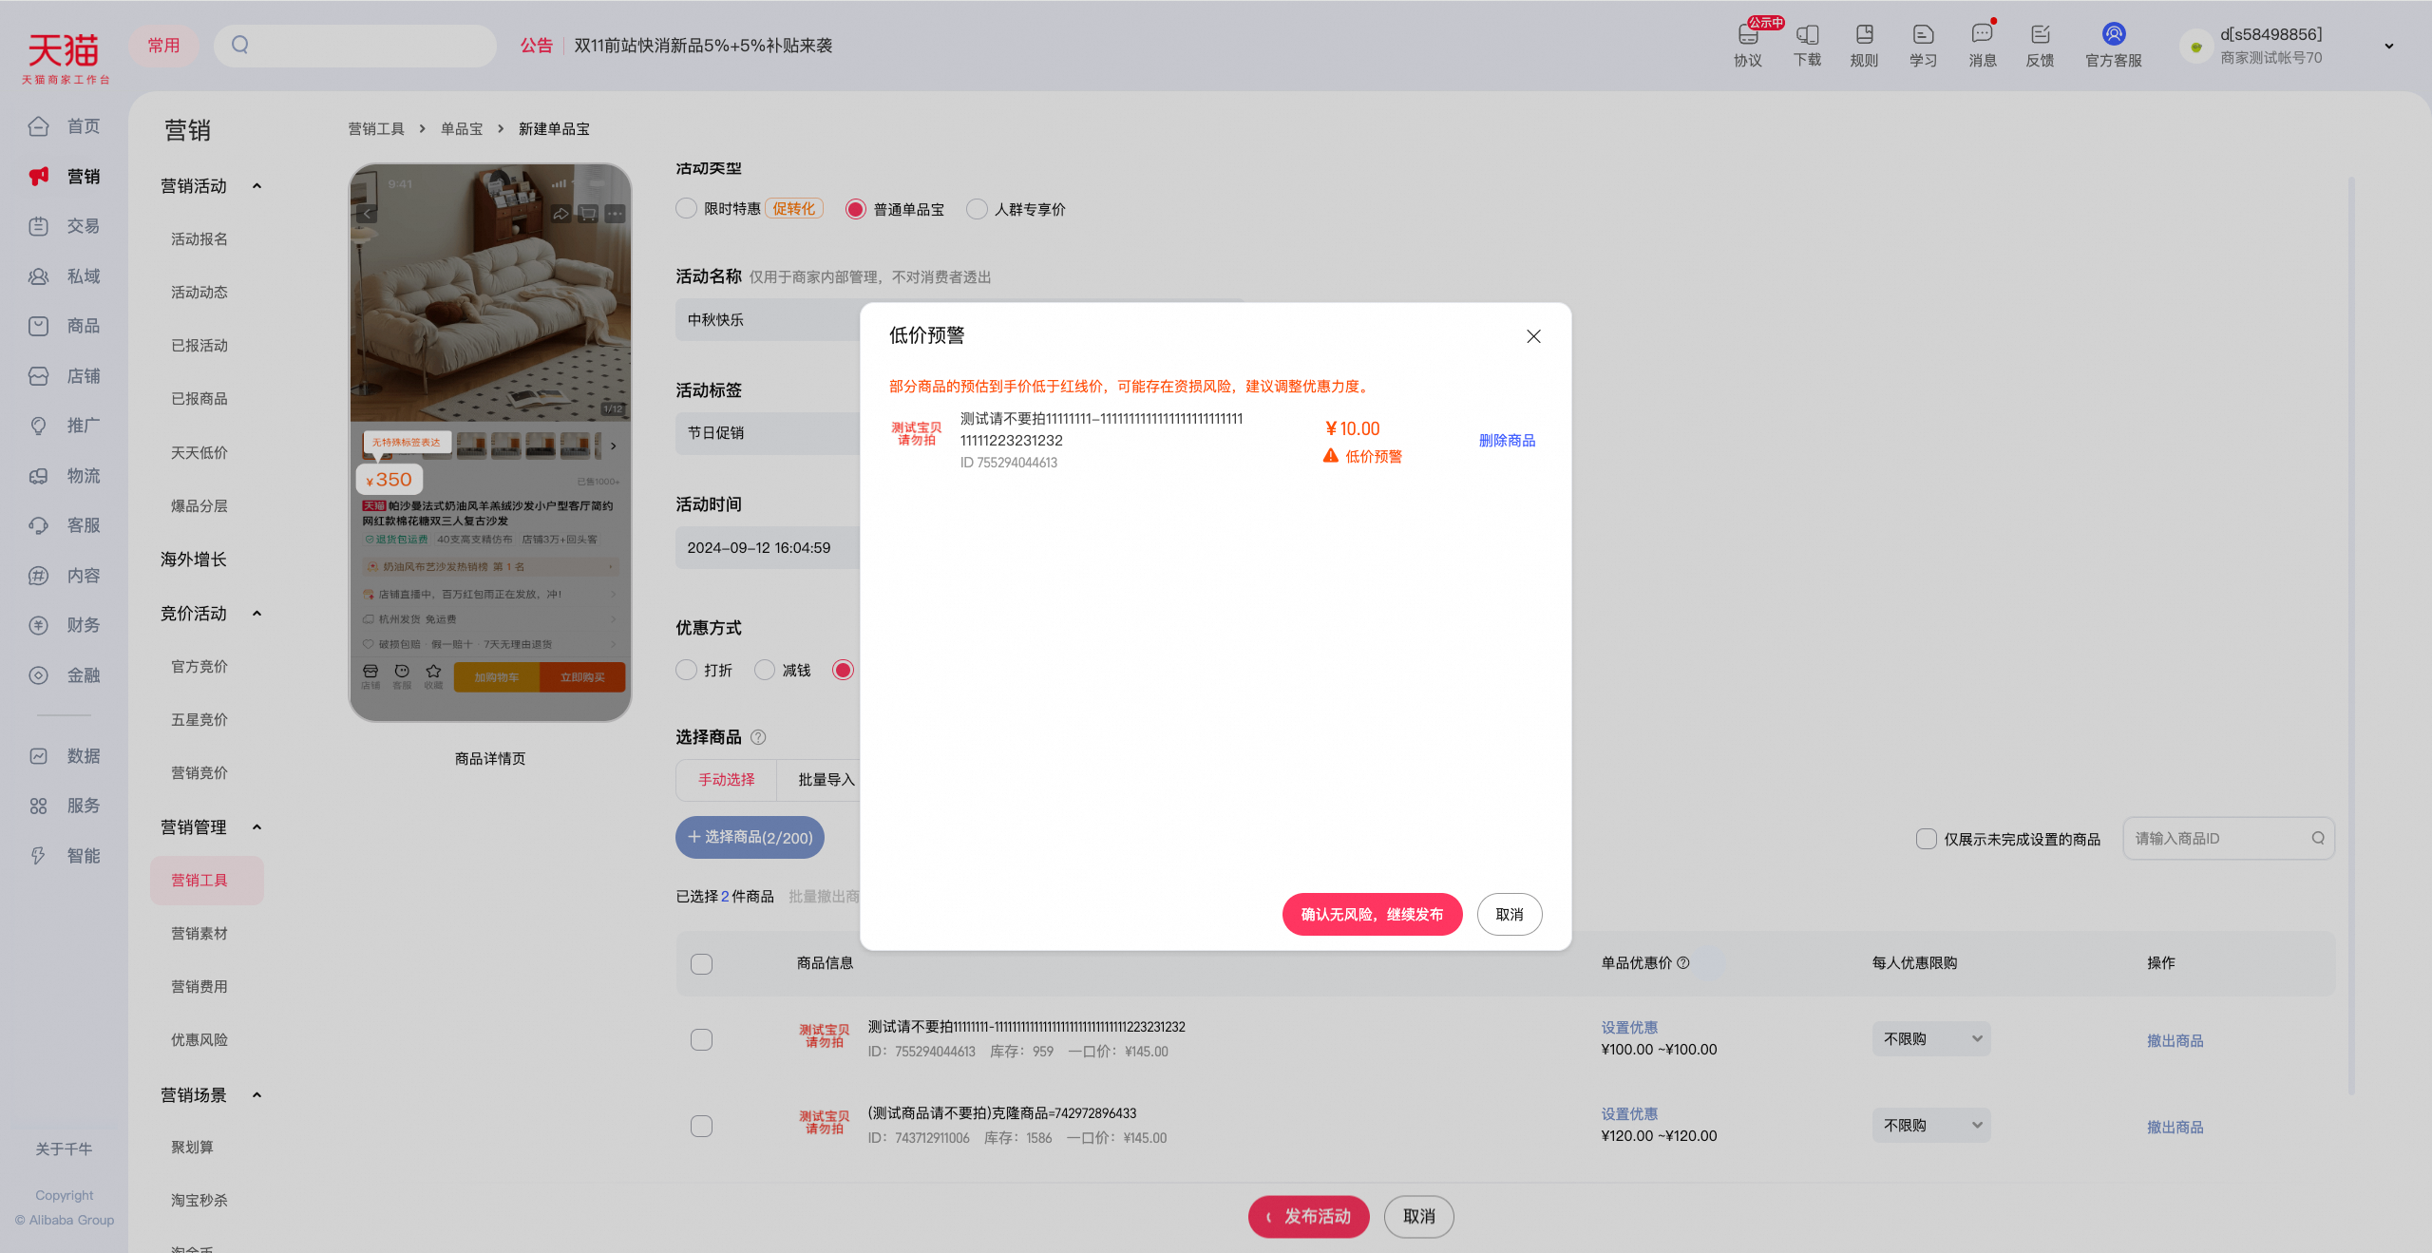
Task: Click 设置优惠 for product 743712911006
Action: pyautogui.click(x=1629, y=1114)
